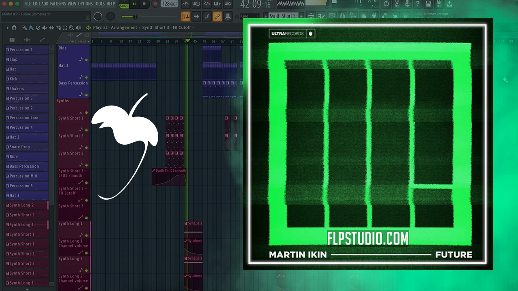Click the 128.000 tempo field
This screenshot has width=518, height=291.
pyautogui.click(x=169, y=4)
